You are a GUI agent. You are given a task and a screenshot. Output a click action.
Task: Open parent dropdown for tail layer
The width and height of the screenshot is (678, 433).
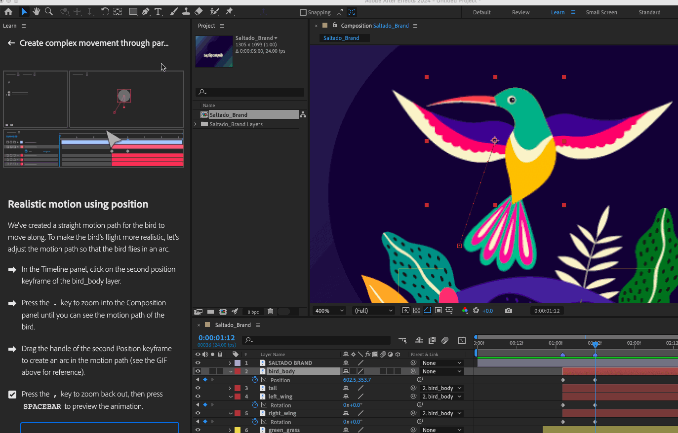click(x=442, y=388)
